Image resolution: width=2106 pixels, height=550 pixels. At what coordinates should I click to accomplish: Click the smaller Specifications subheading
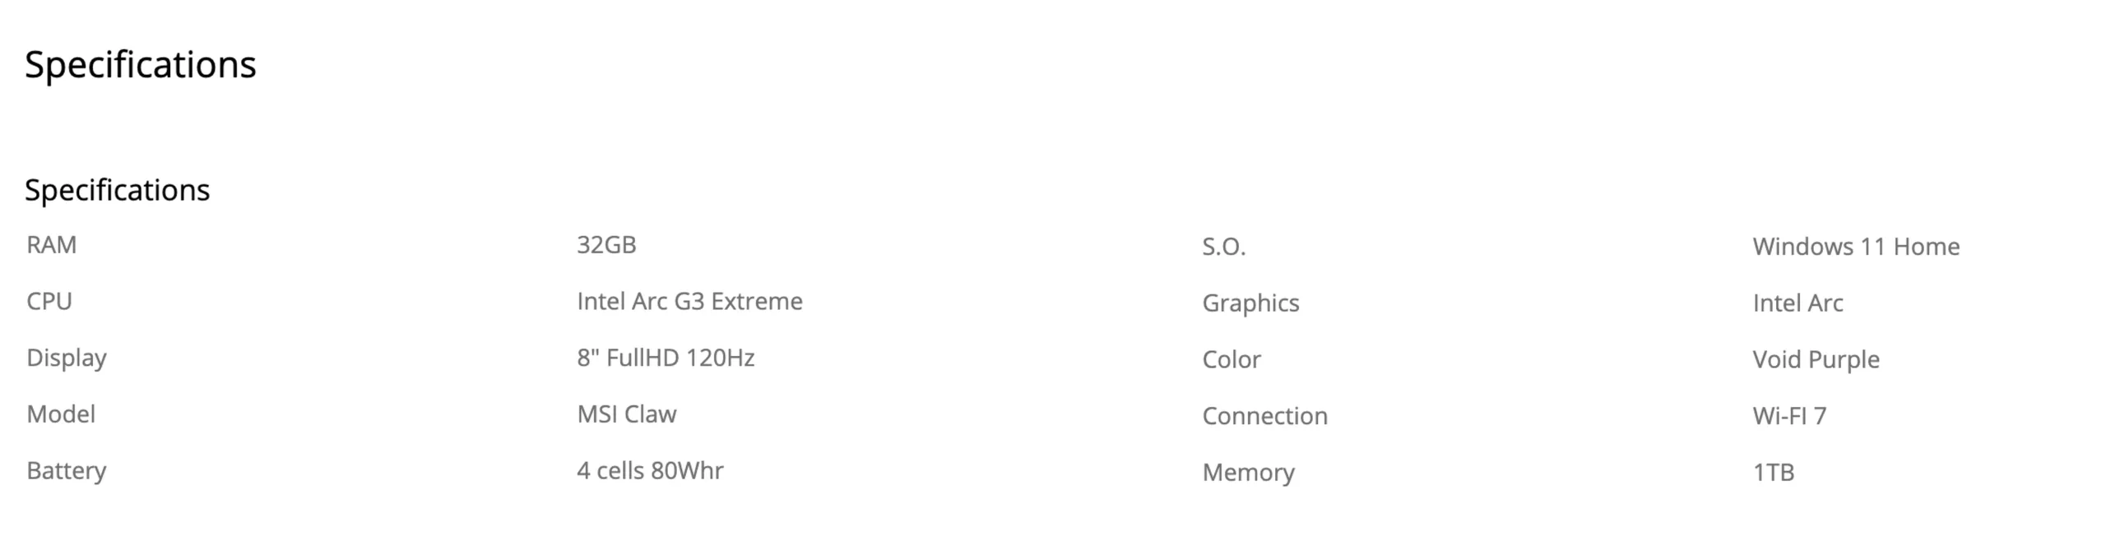coord(118,190)
